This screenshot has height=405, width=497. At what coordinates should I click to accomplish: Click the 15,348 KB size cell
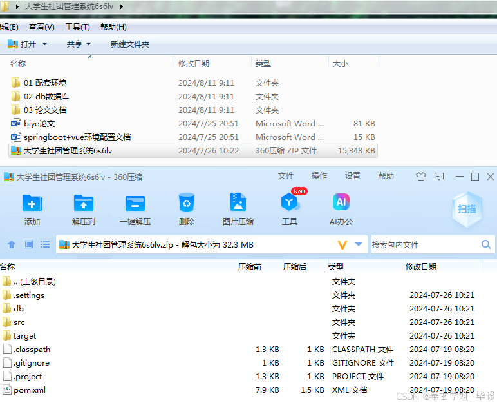click(x=356, y=150)
